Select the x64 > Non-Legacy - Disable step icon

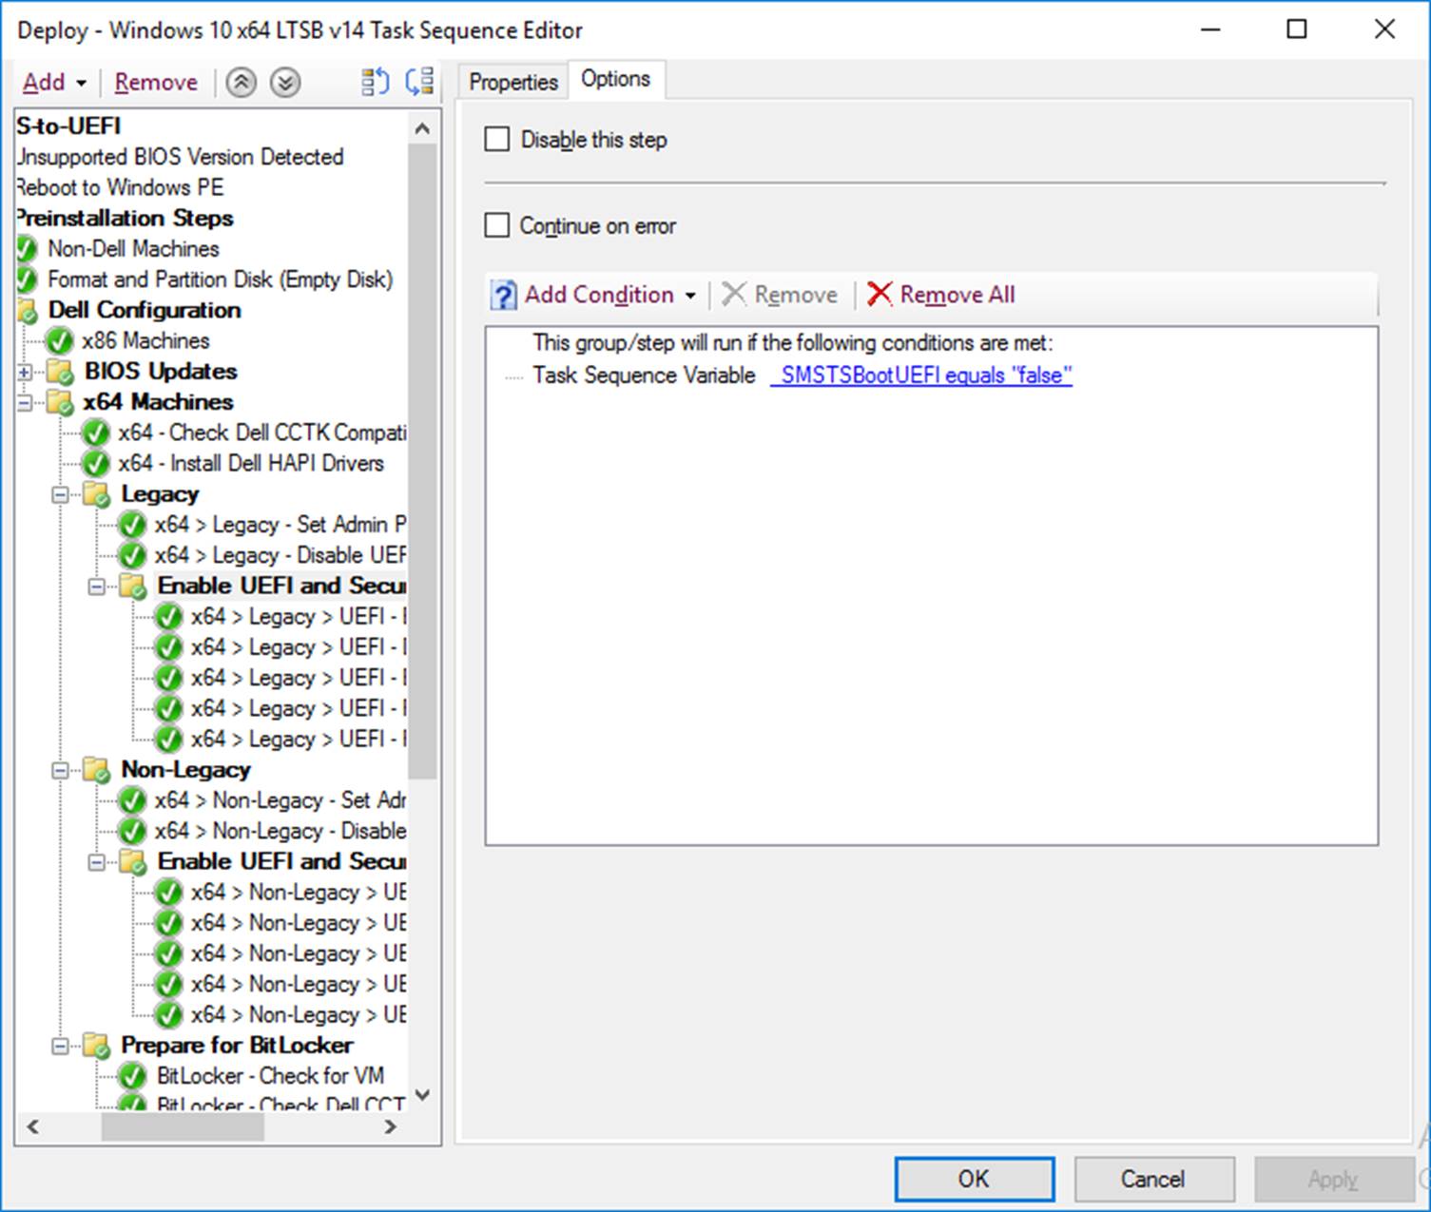tap(132, 832)
